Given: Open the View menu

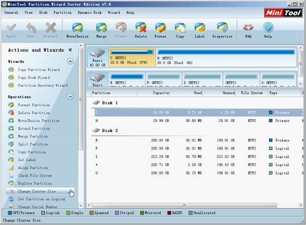Looking at the screenshot, I should 29,13.
